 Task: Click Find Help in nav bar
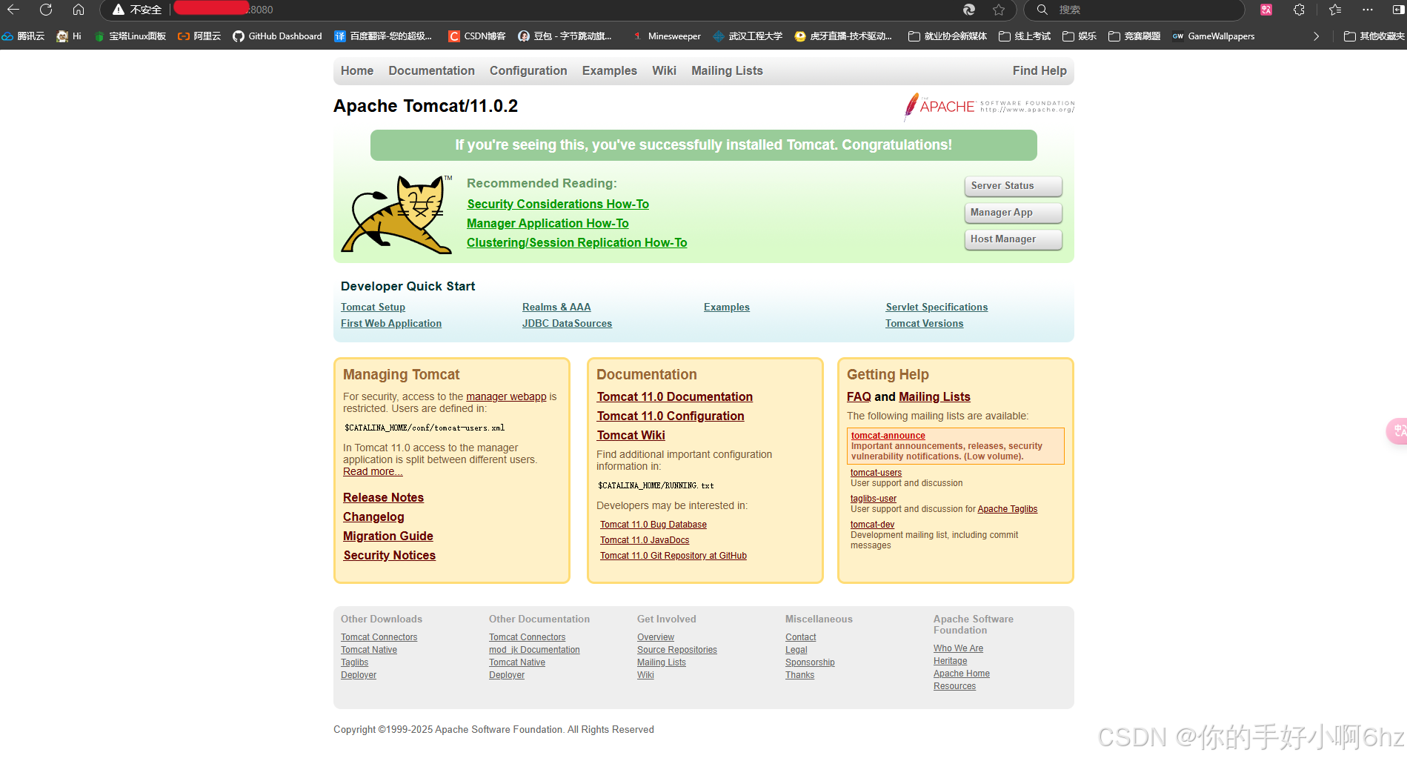point(1040,70)
